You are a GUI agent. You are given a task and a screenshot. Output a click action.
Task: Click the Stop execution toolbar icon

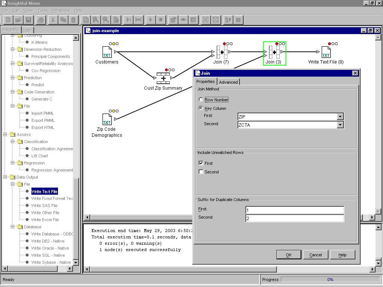tap(161, 20)
